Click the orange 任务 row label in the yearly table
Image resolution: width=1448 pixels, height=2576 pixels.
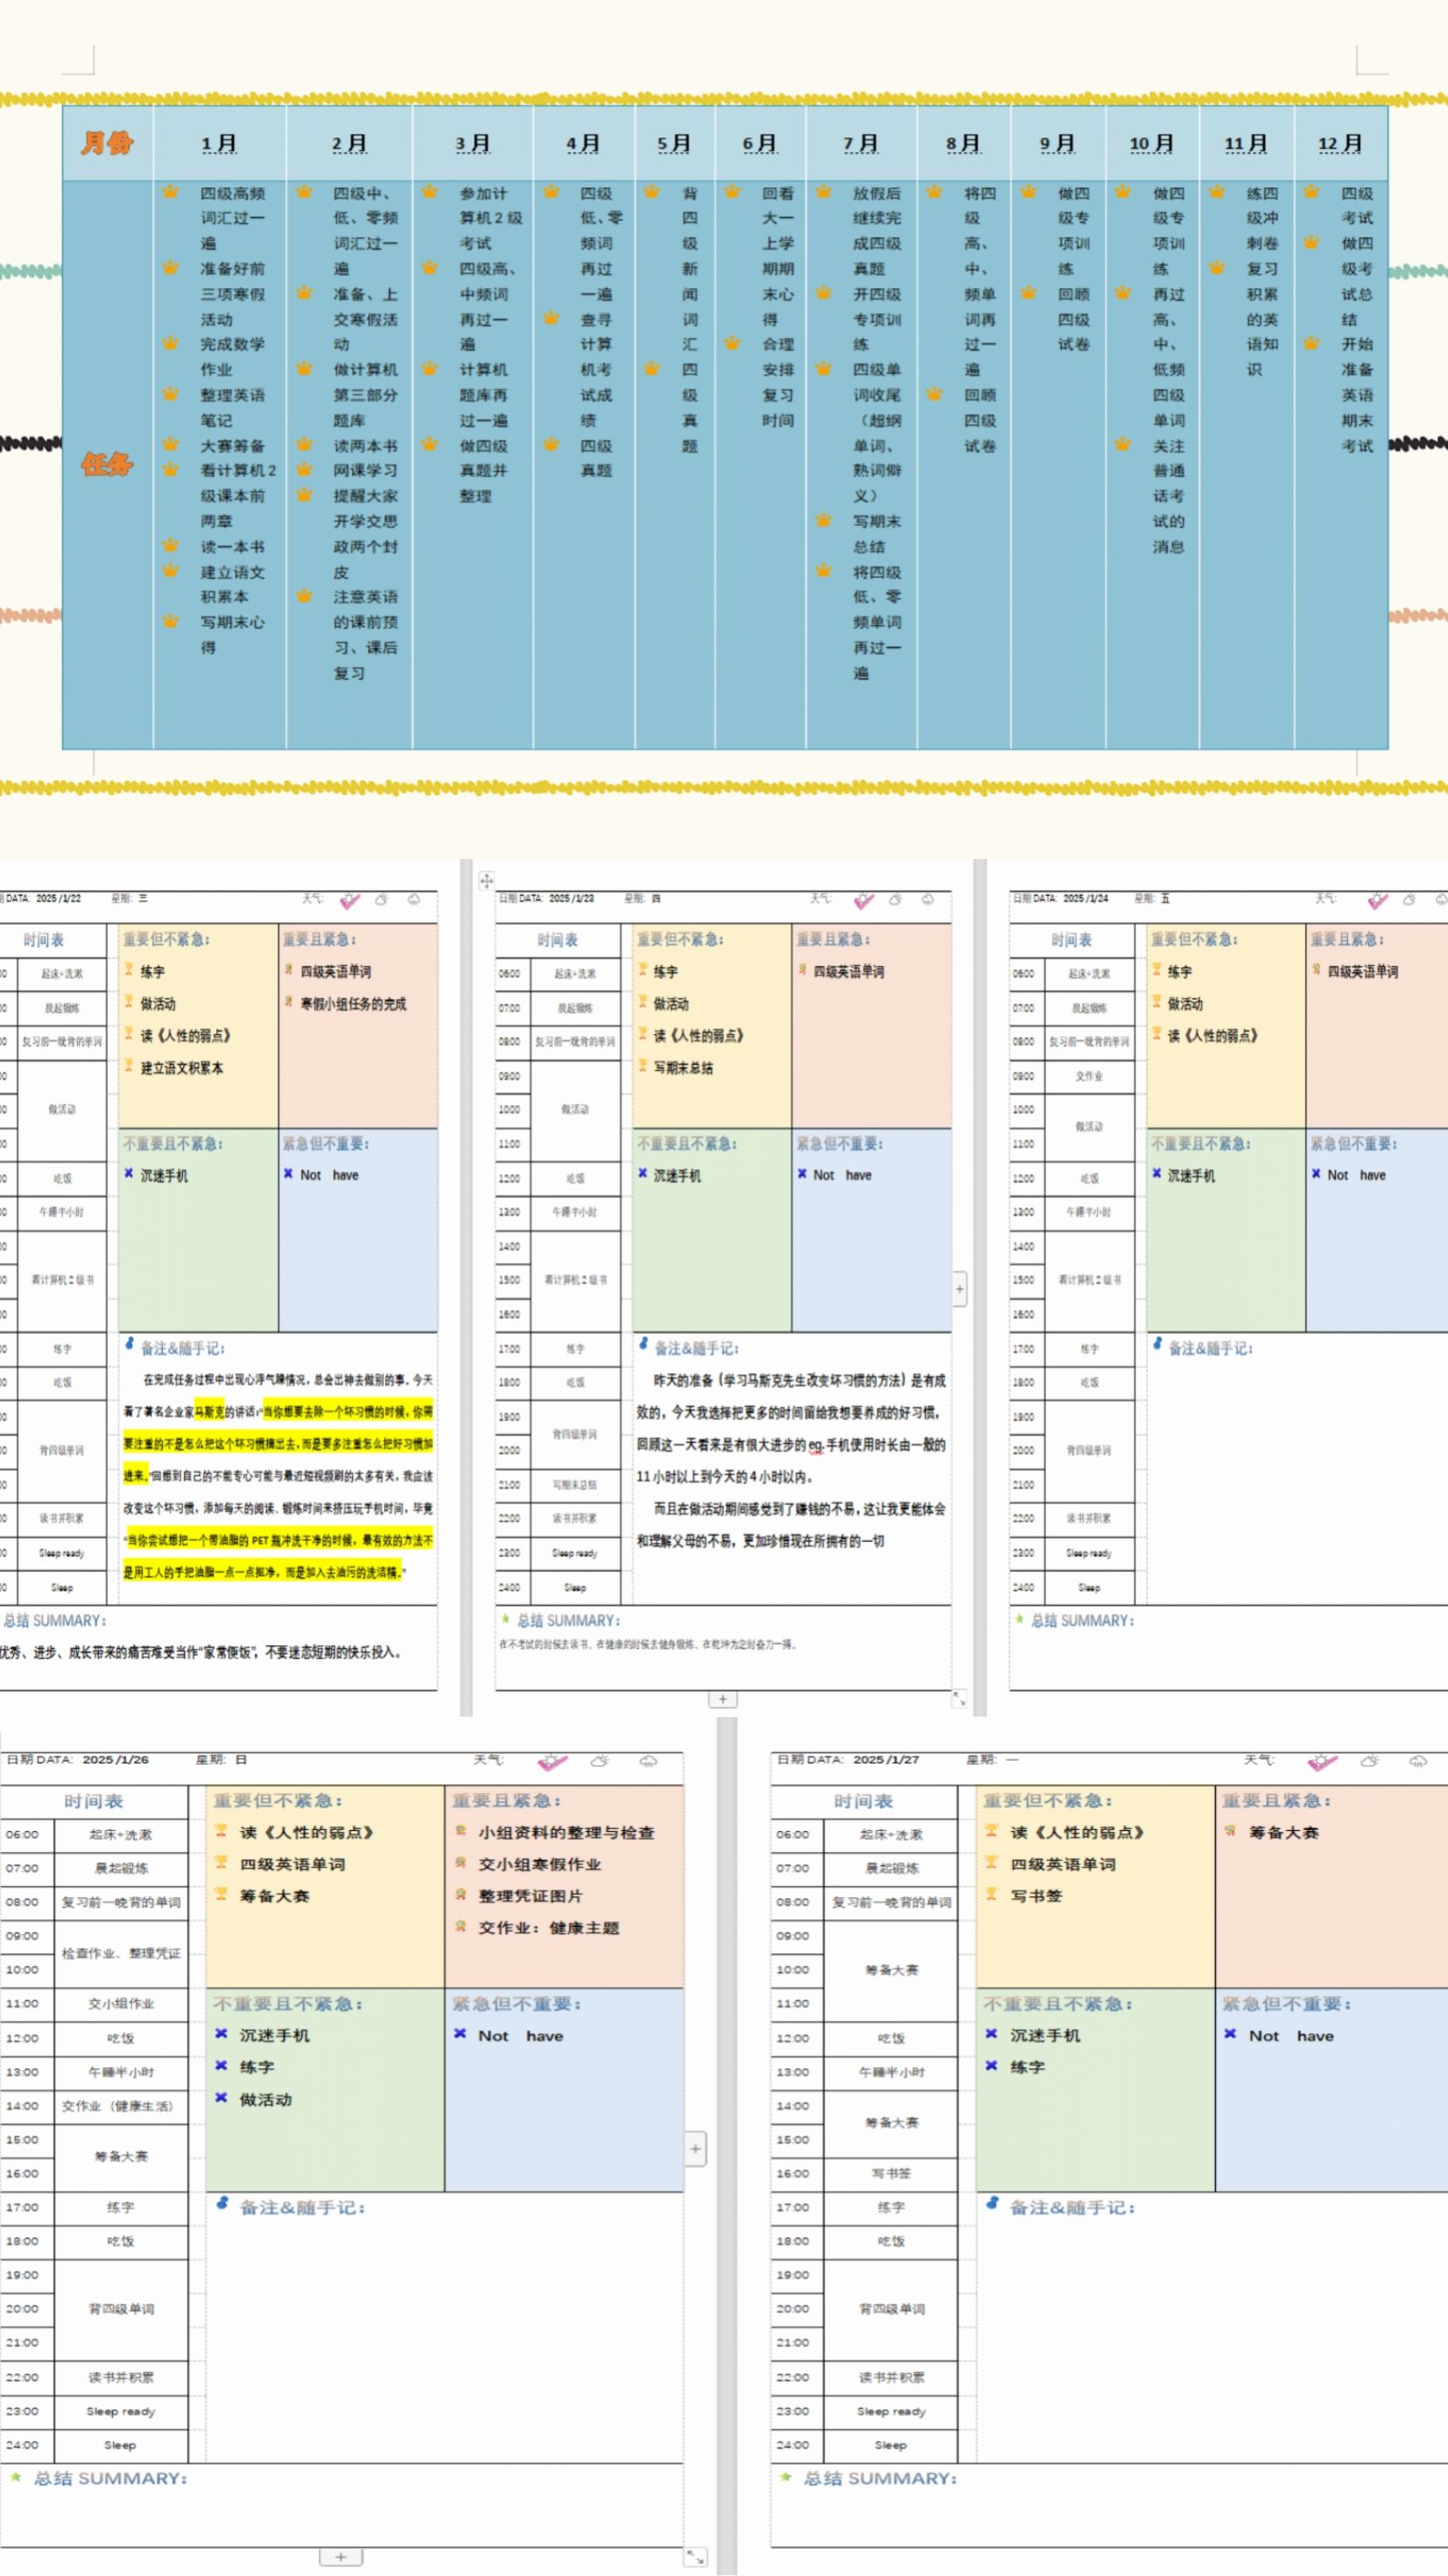coord(107,465)
